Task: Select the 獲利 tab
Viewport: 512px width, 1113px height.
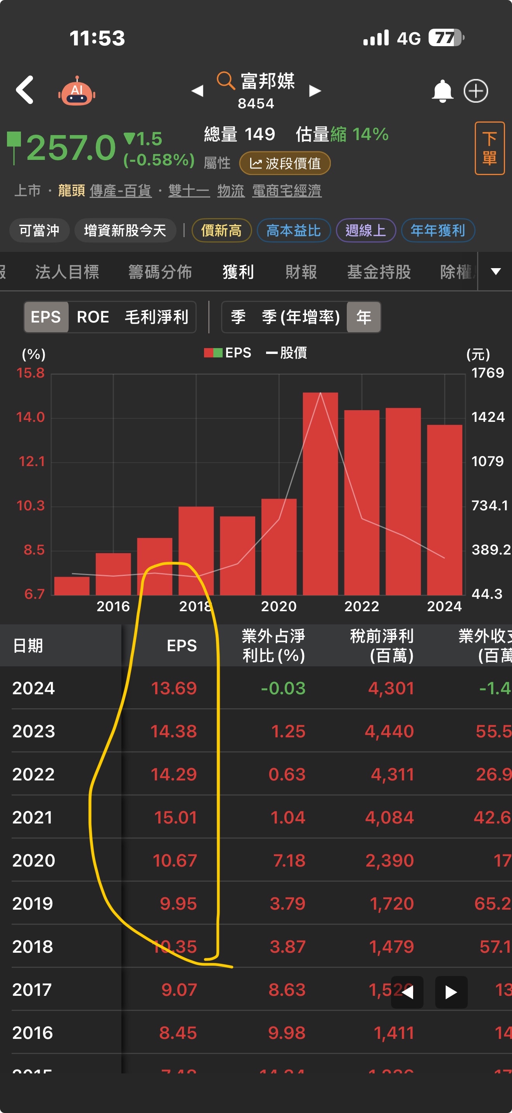Action: point(238,272)
